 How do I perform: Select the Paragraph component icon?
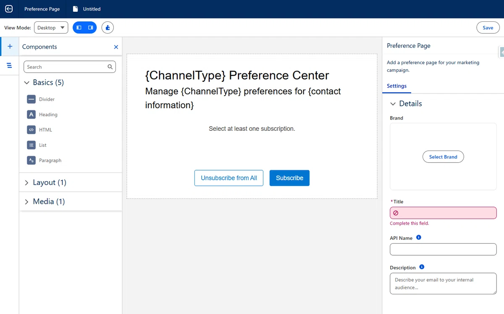pyautogui.click(x=31, y=161)
